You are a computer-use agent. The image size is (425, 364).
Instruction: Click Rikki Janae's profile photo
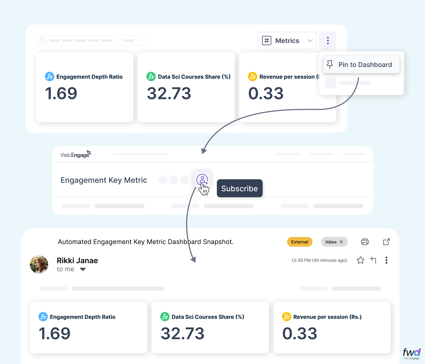click(x=39, y=264)
